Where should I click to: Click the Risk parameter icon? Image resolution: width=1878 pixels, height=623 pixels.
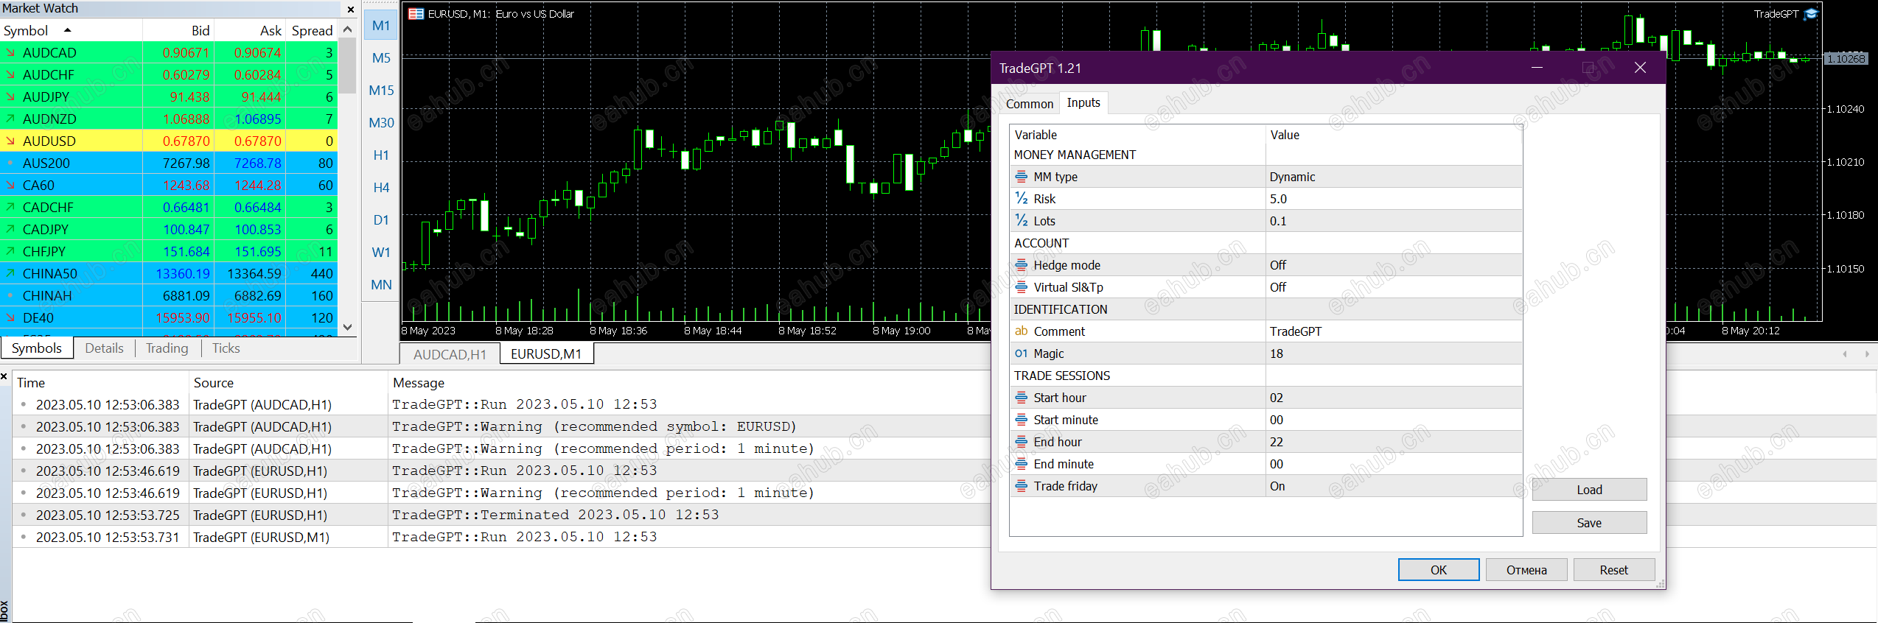(1021, 199)
